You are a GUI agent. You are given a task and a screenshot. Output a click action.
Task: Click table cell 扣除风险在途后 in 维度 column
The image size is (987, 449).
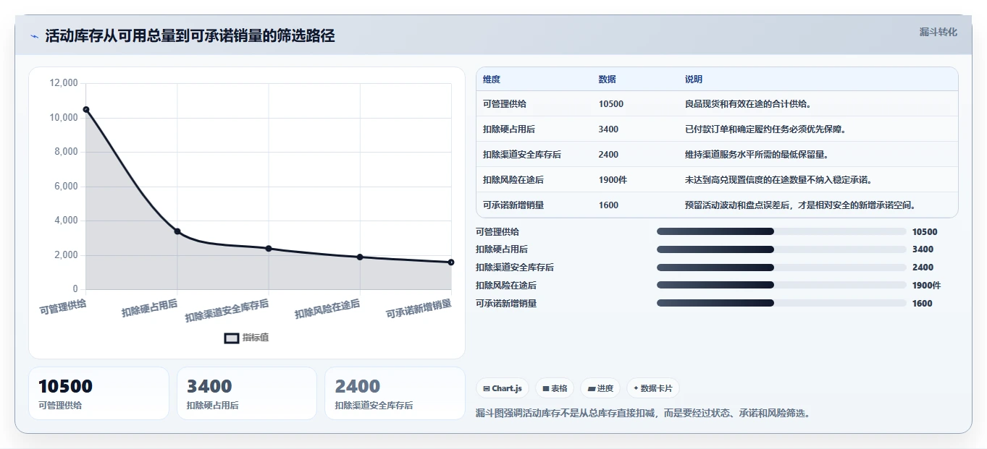coord(513,180)
